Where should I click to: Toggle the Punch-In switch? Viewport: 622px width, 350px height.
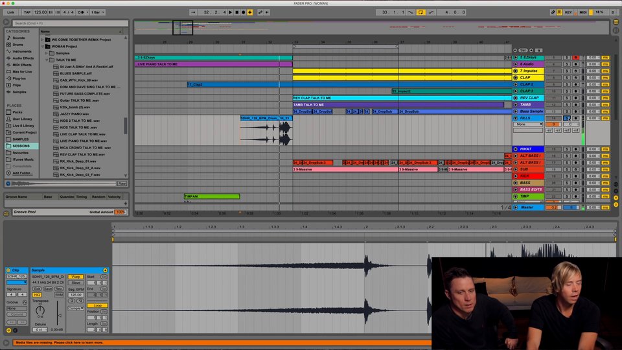click(411, 12)
